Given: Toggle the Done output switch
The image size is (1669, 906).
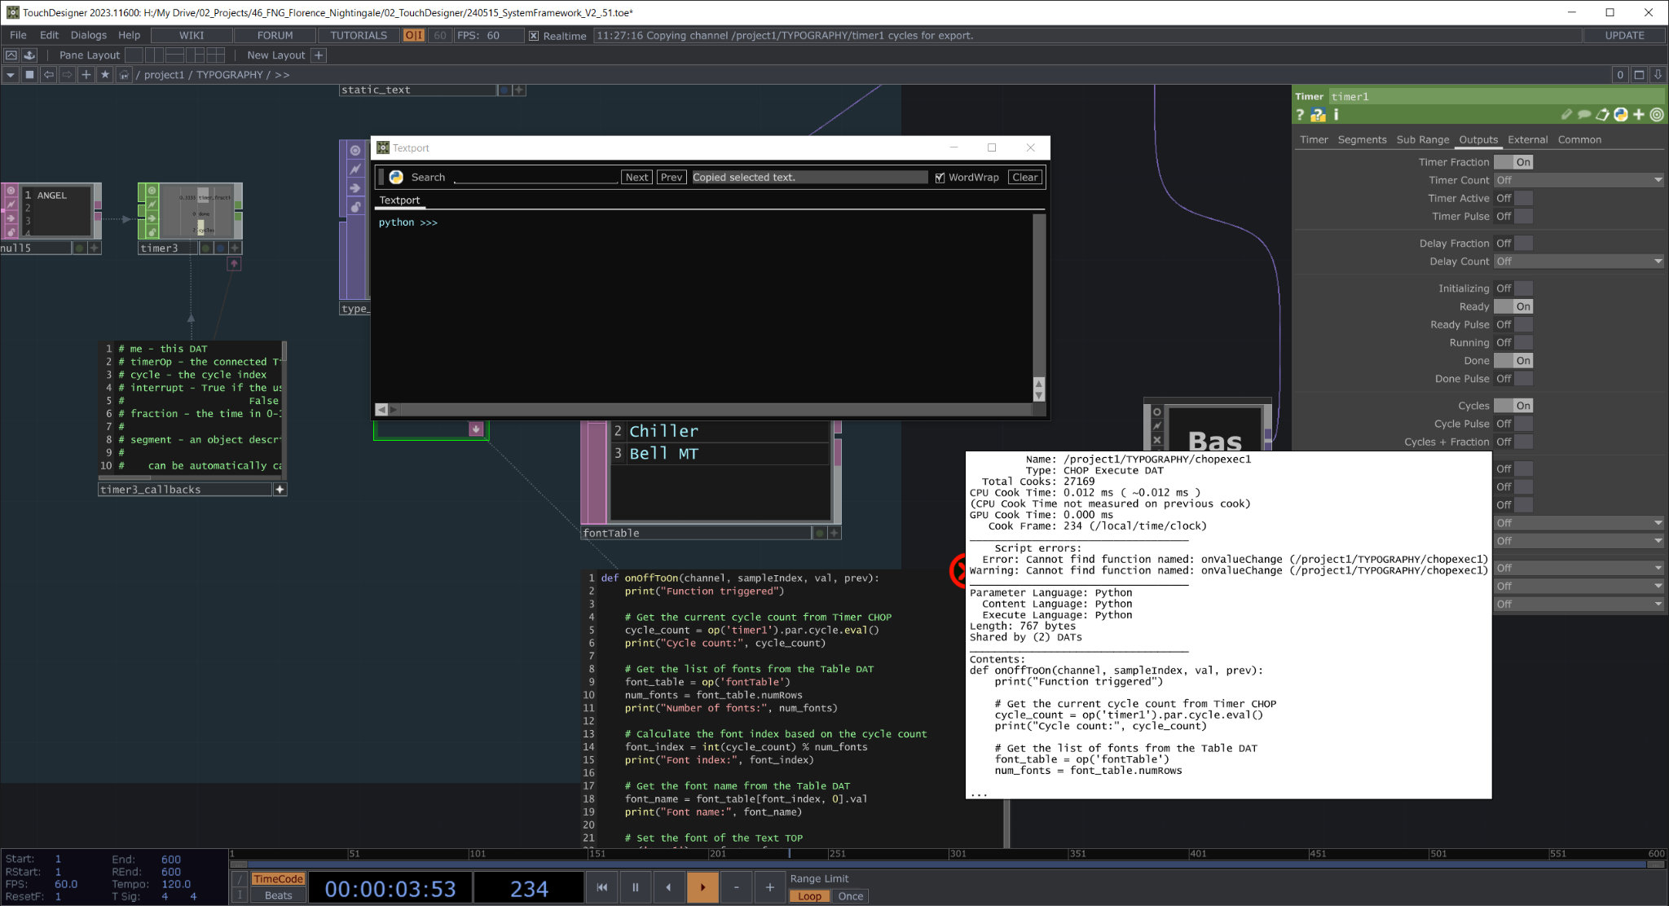Looking at the screenshot, I should pyautogui.click(x=1513, y=361).
